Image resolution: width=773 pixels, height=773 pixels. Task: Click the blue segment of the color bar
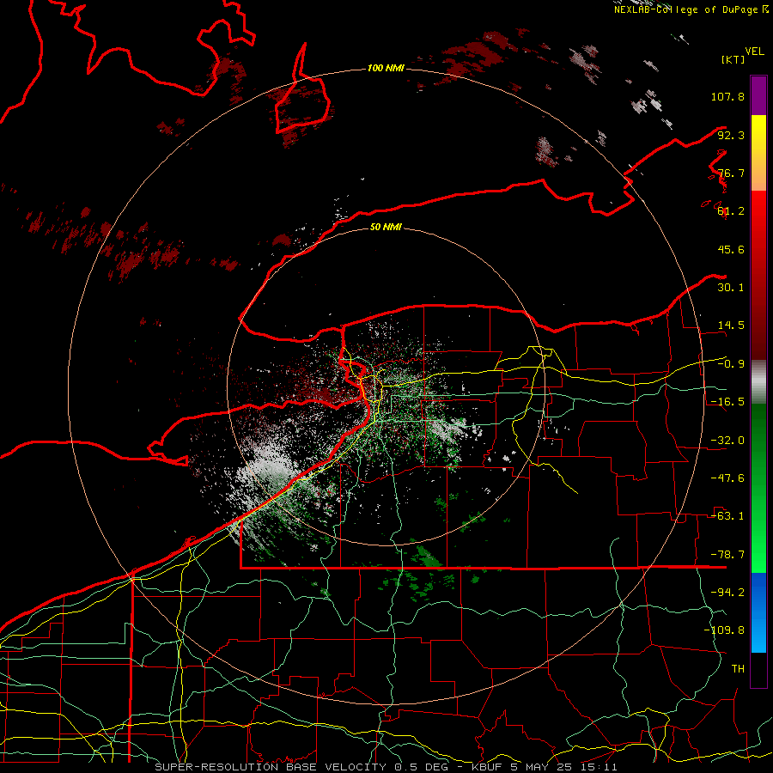coord(758,612)
